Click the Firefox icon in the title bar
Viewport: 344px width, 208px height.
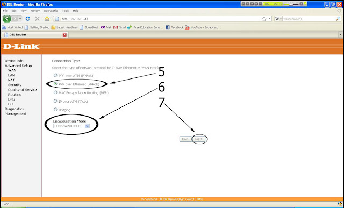[4, 4]
